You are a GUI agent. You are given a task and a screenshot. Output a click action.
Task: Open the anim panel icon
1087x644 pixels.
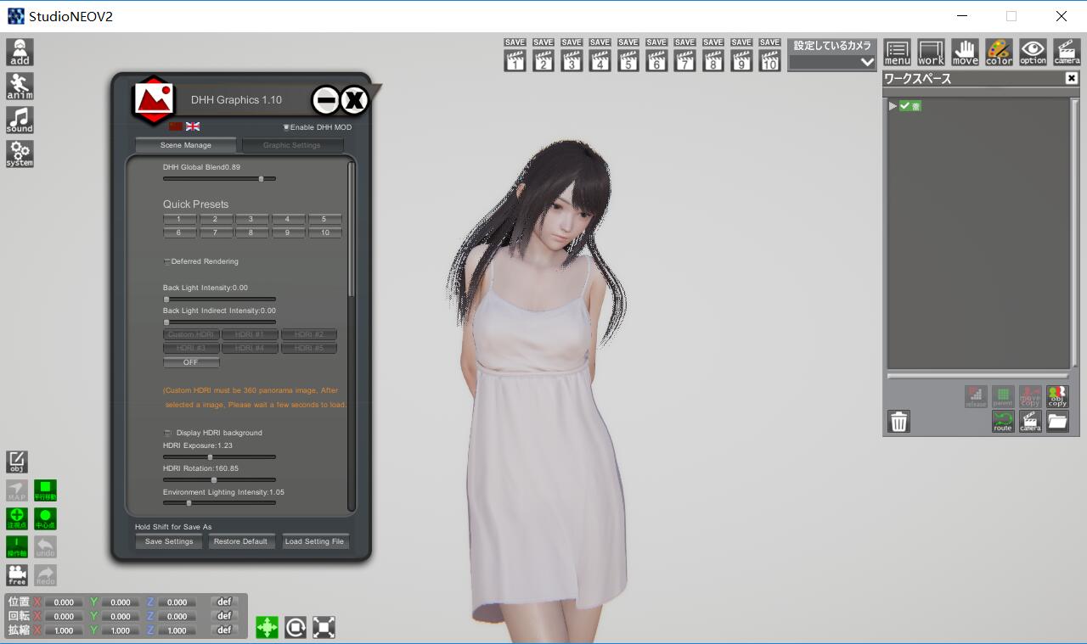(x=20, y=86)
